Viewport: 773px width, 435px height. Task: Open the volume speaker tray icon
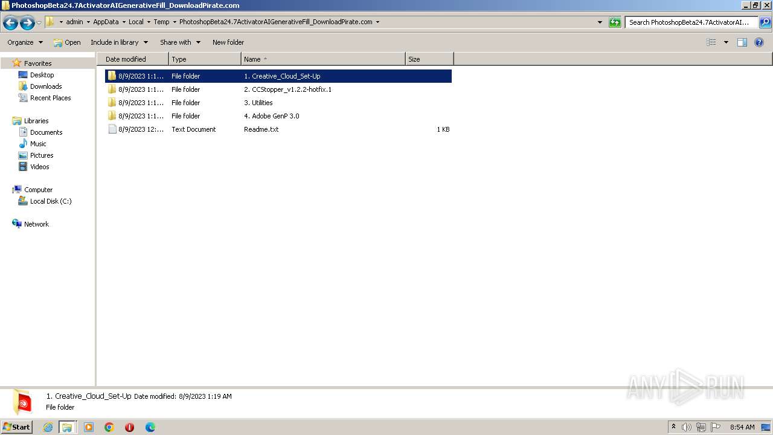click(x=687, y=427)
